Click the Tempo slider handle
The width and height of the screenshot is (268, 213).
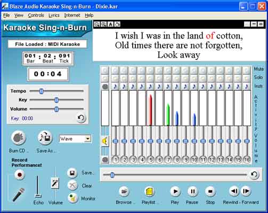click(x=41, y=91)
